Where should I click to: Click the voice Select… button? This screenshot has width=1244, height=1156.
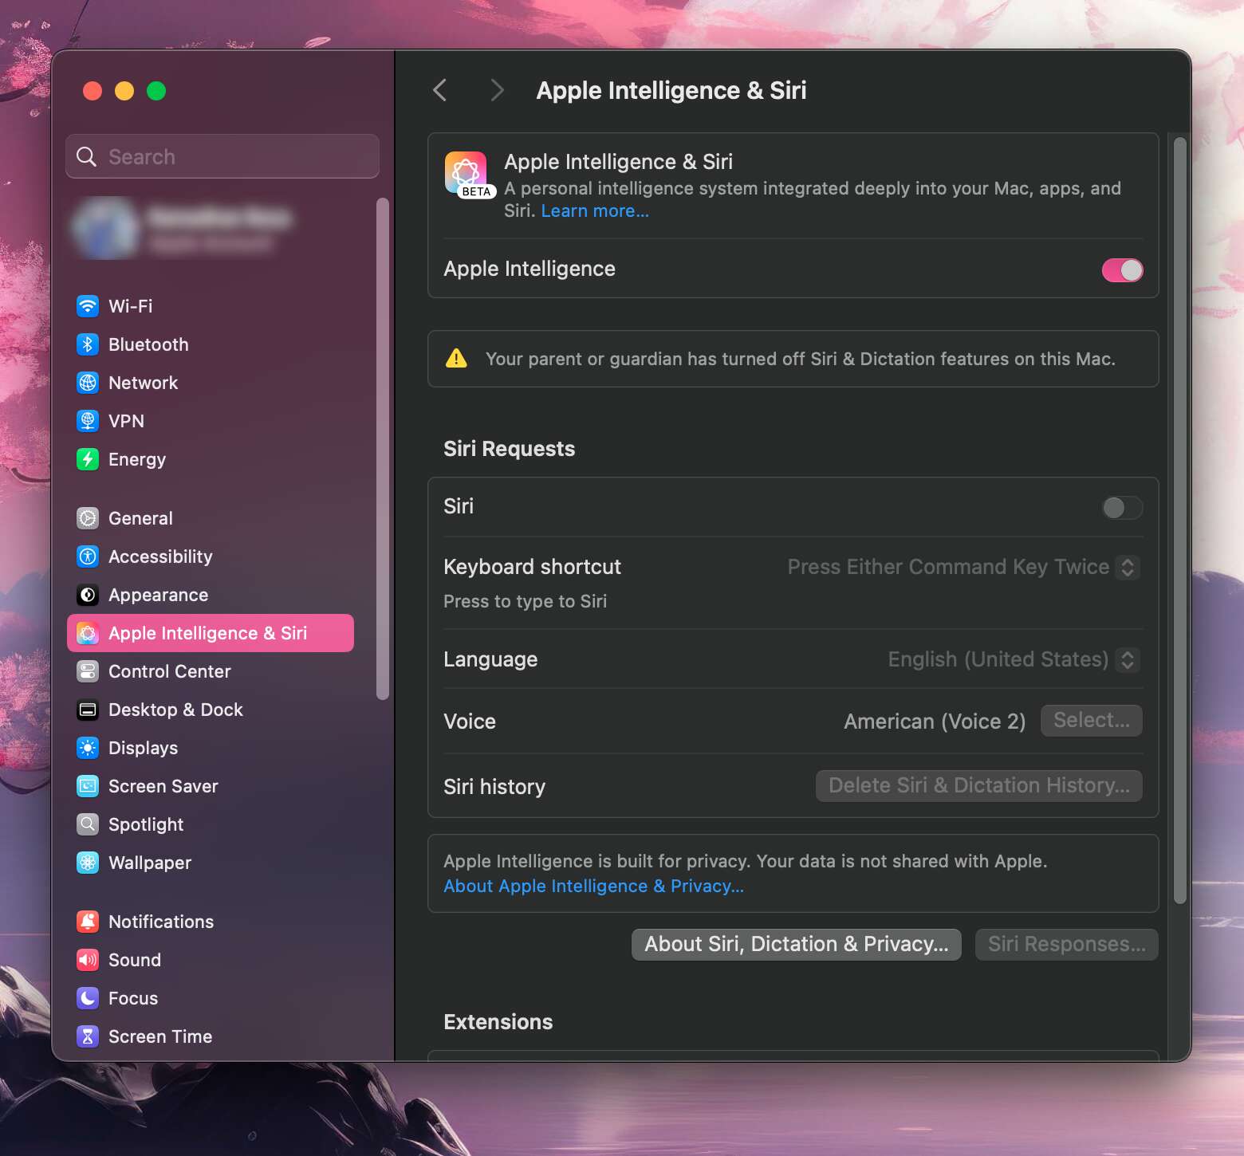[1091, 721]
